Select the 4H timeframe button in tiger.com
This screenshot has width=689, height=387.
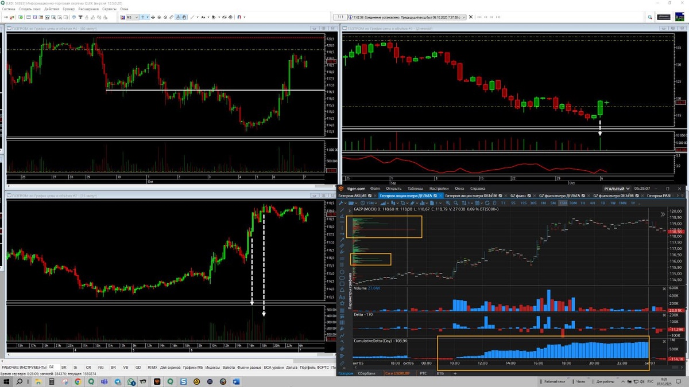(x=593, y=202)
